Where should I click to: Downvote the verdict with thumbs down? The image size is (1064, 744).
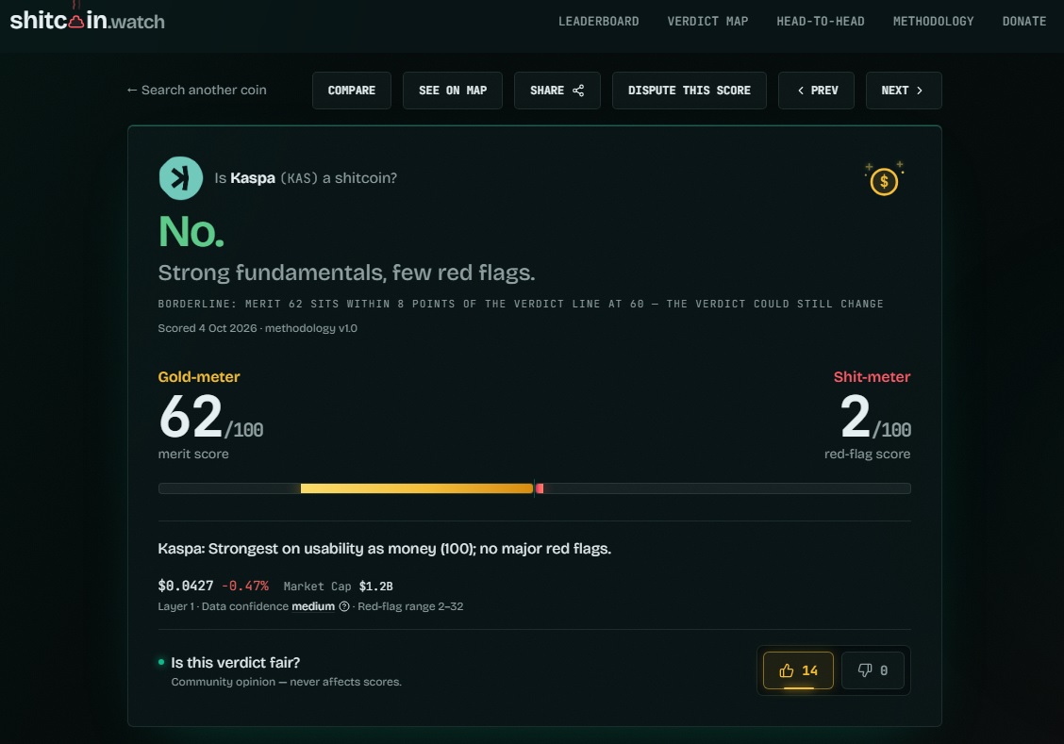click(x=873, y=670)
